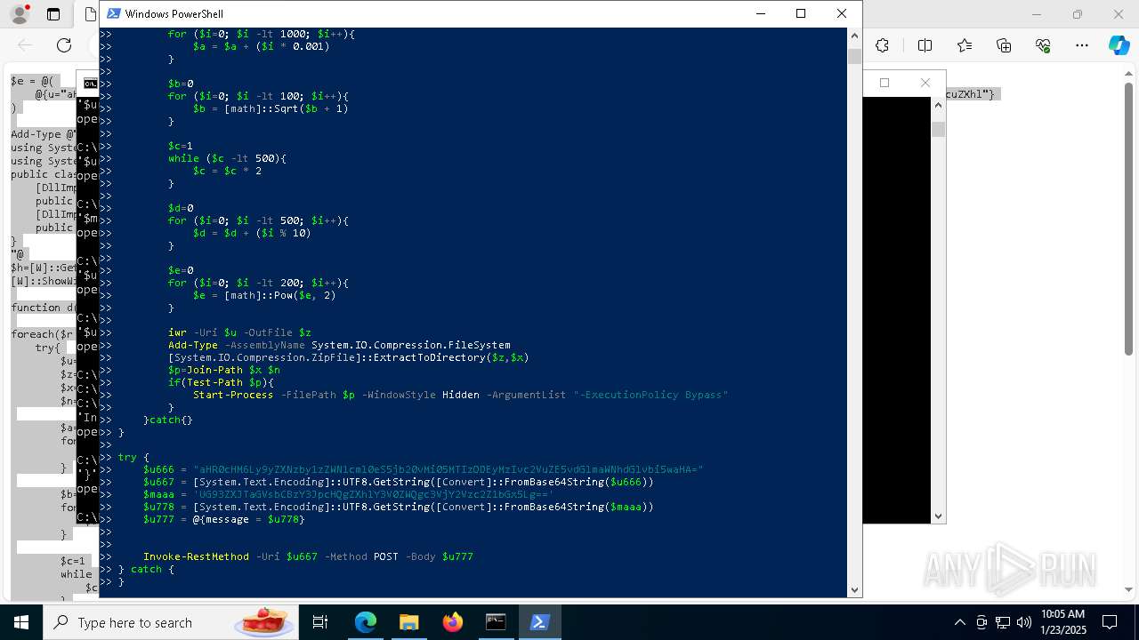Click the '$b = [math]::Sqrt($b + 1)' line
Screen dimensions: 1139x640
coord(271,108)
